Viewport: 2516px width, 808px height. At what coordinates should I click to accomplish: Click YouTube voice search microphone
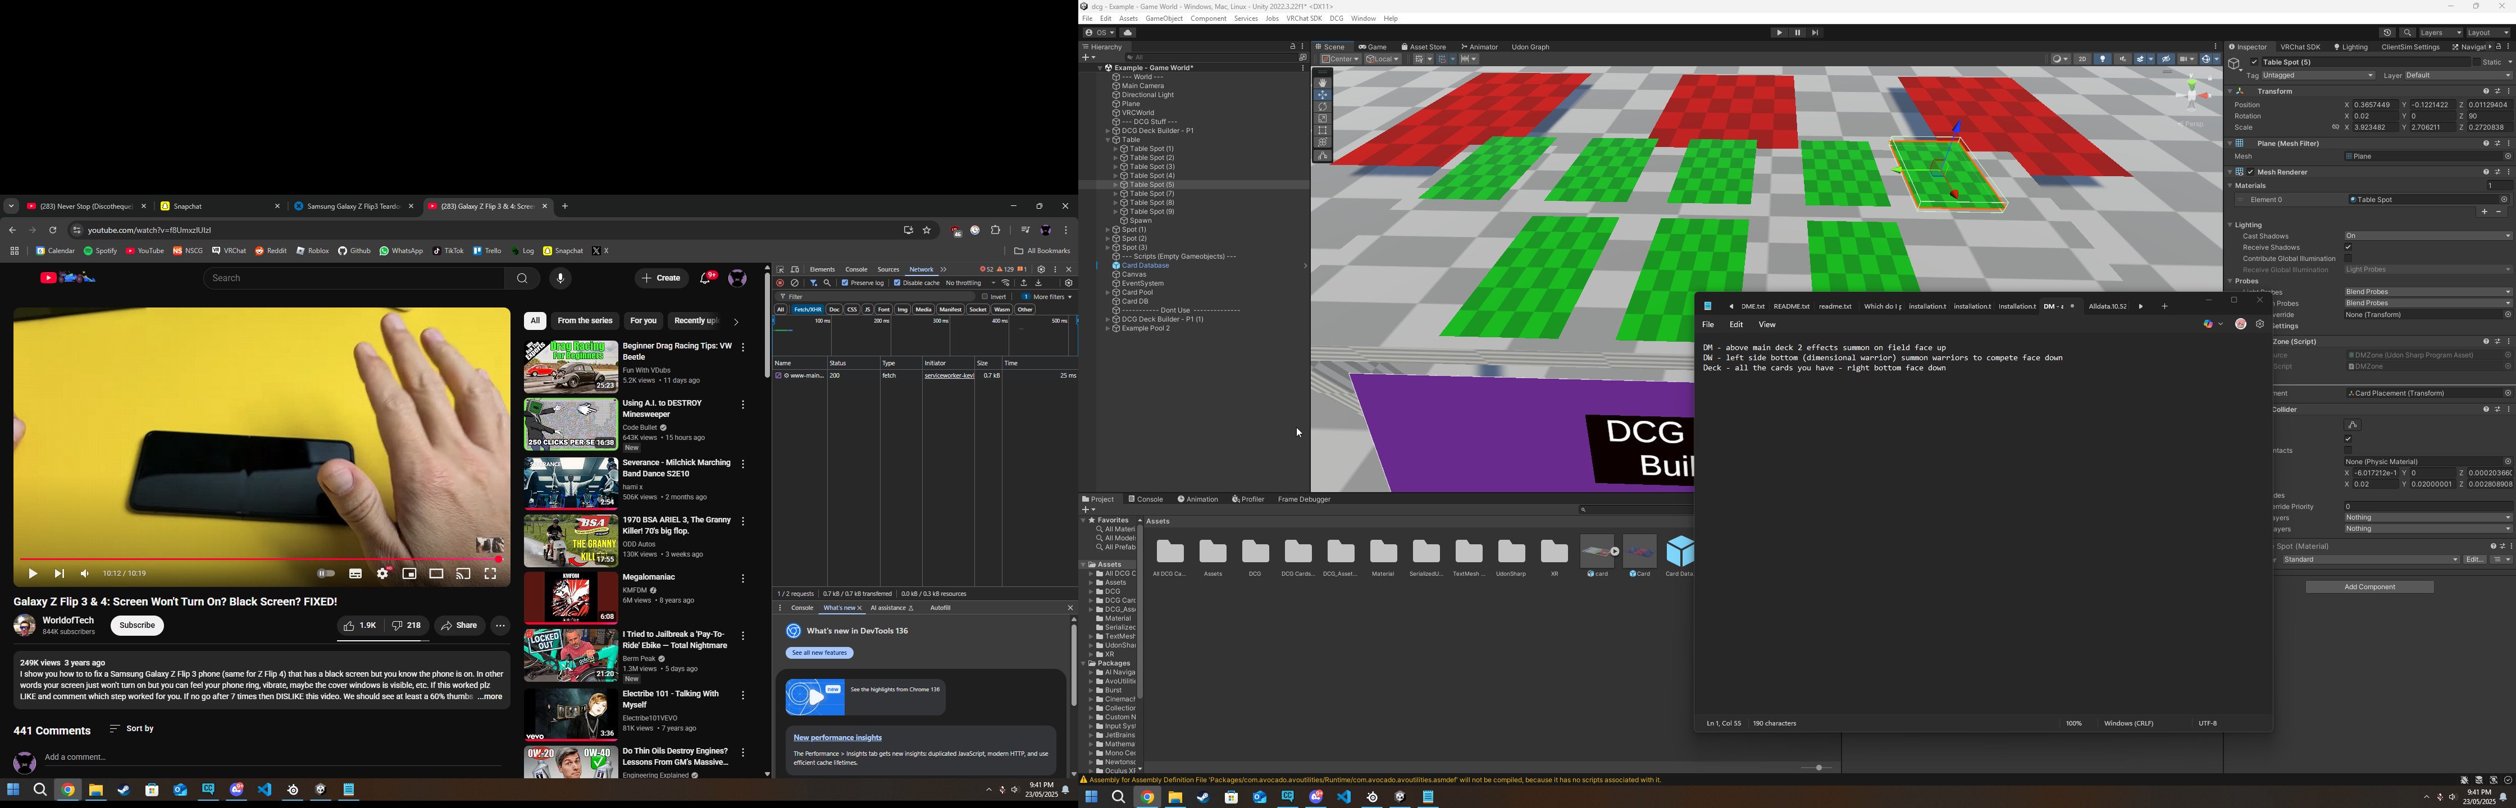560,279
